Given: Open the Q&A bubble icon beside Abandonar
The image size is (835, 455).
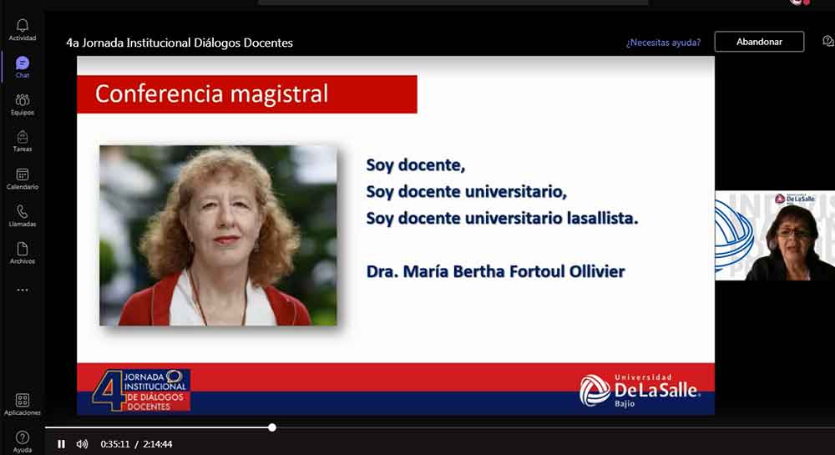Looking at the screenshot, I should tap(827, 42).
